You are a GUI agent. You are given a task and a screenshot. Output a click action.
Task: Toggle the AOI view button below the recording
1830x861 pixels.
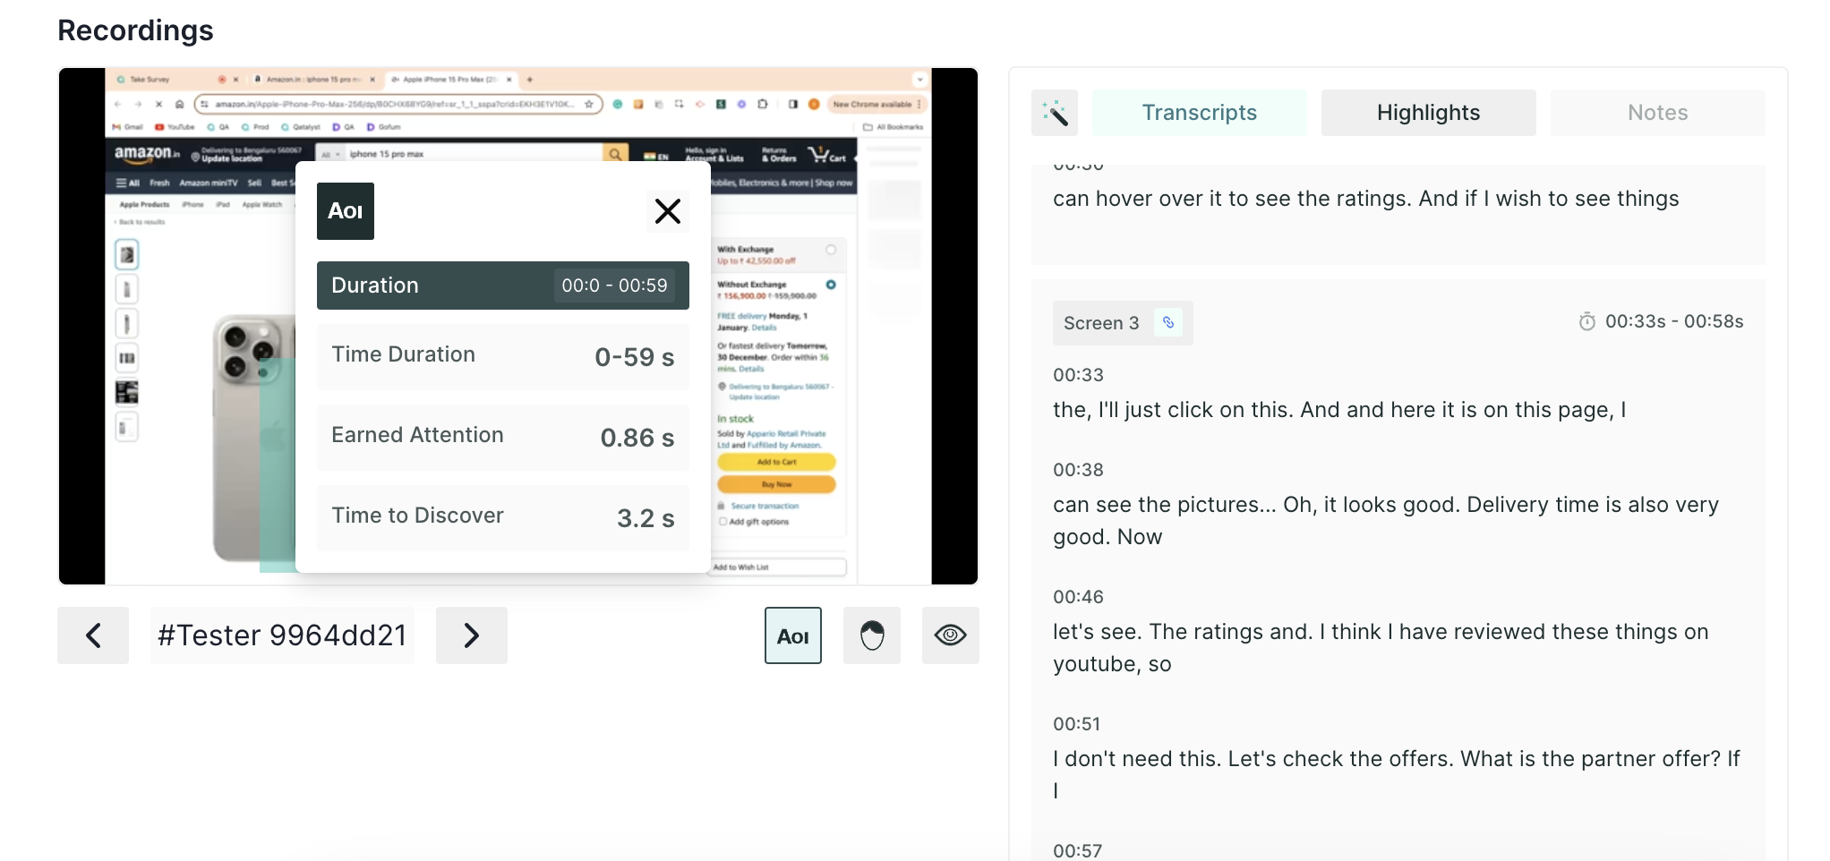(x=793, y=635)
